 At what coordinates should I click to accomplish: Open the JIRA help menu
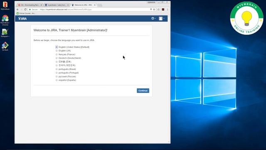click(153, 18)
